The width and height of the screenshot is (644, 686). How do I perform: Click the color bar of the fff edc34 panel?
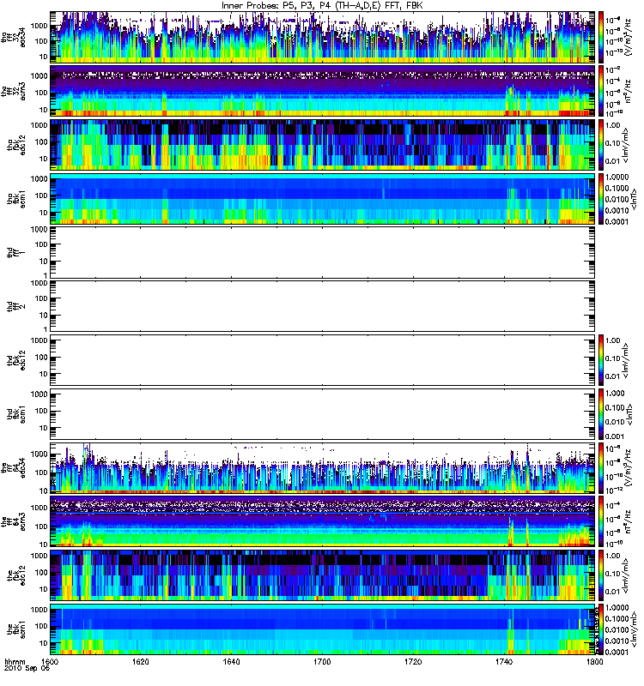[x=601, y=467]
